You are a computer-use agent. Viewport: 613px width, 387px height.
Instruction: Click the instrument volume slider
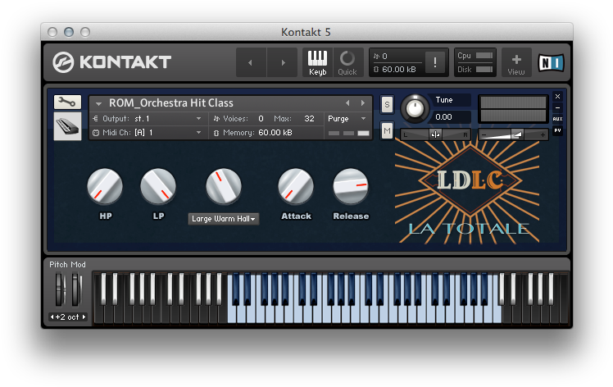pos(513,134)
